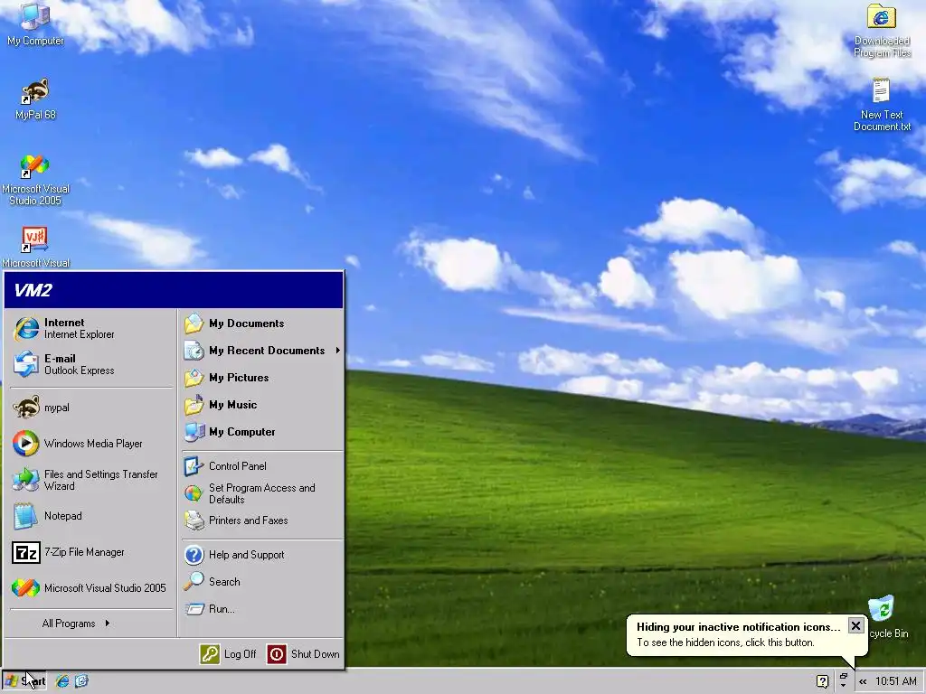Select Microsoft Visual Studio 2005 desktop shortcut
This screenshot has width=926, height=694.
pos(35,180)
